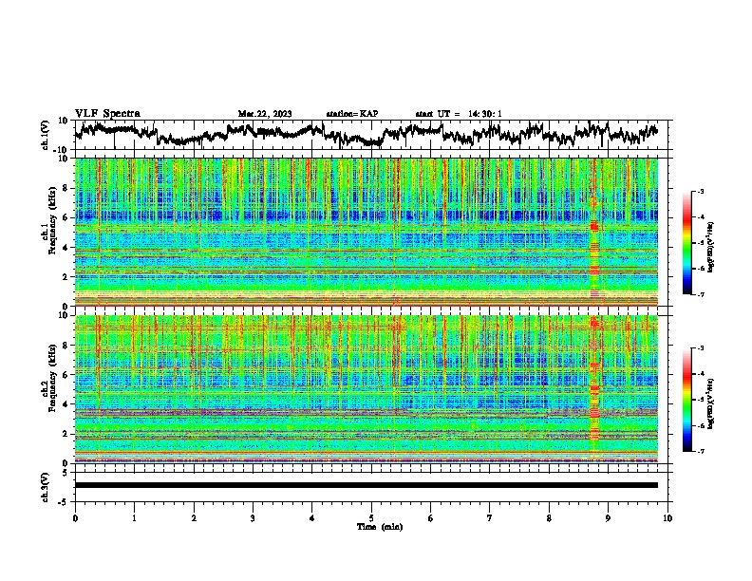Click the red burst in ch.2 spectrogram

tap(594, 388)
